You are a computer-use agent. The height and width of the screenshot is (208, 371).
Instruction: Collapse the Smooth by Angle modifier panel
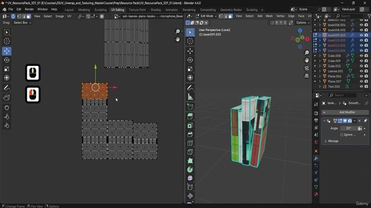pyautogui.click(x=324, y=121)
